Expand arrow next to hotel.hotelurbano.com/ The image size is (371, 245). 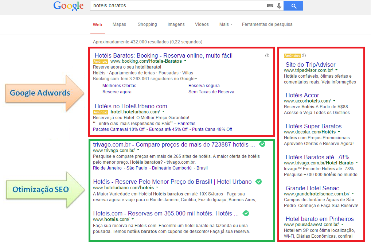(163, 112)
